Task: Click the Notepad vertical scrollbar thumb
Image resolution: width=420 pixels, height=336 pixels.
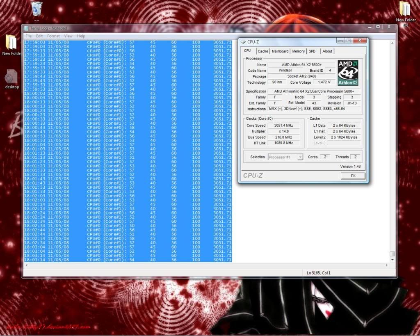Action: [x=393, y=254]
